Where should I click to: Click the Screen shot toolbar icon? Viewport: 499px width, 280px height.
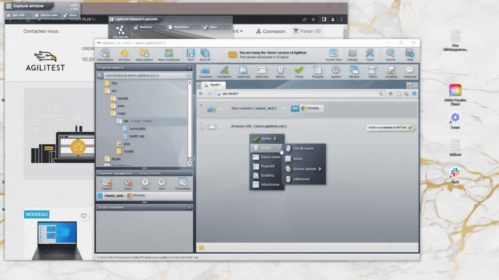click(333, 54)
